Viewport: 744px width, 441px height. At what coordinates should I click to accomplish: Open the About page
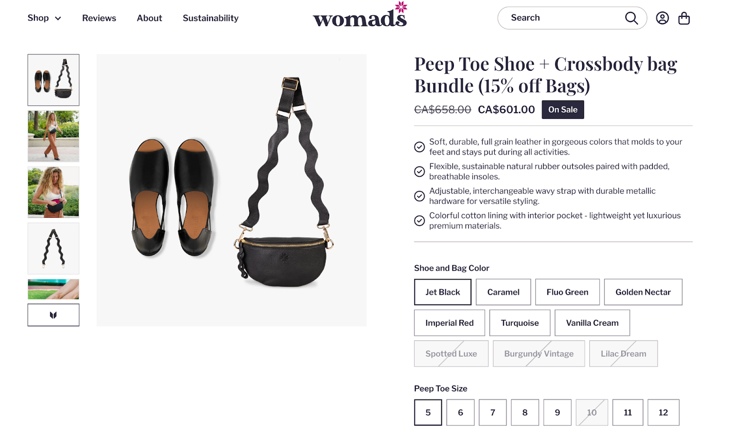(149, 18)
